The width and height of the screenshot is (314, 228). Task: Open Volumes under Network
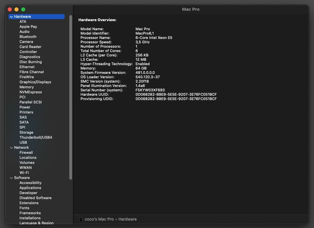pyautogui.click(x=27, y=163)
